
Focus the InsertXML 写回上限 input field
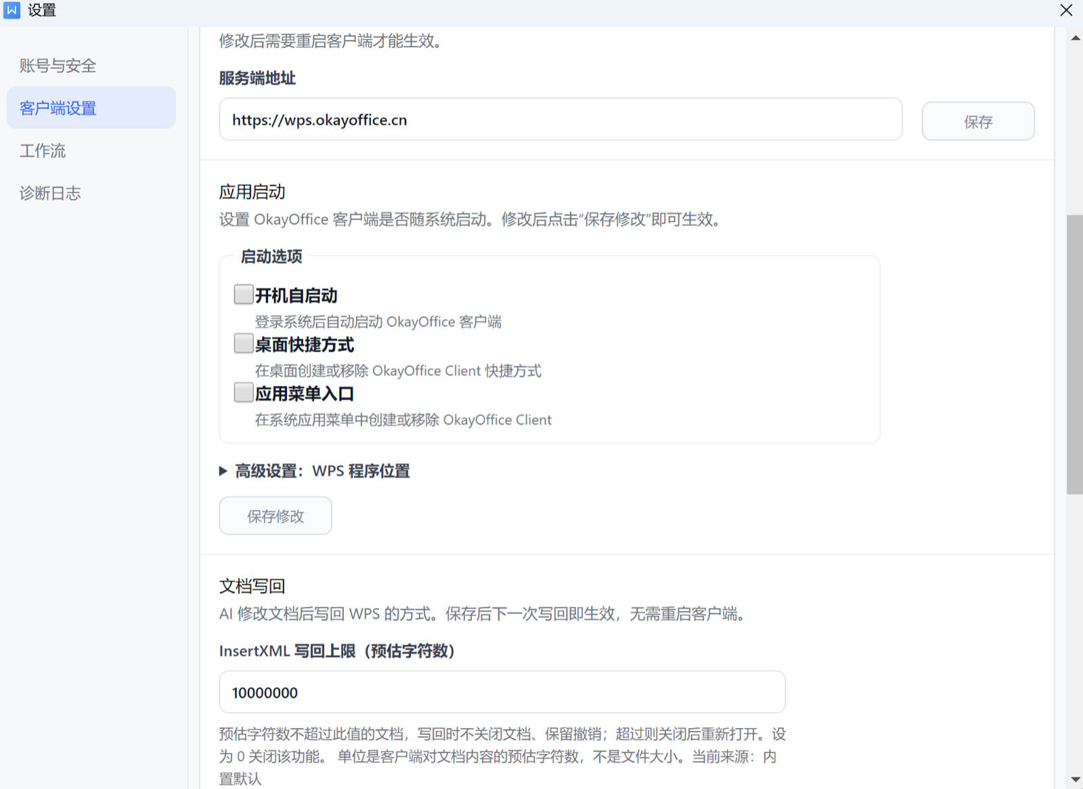pyautogui.click(x=502, y=692)
